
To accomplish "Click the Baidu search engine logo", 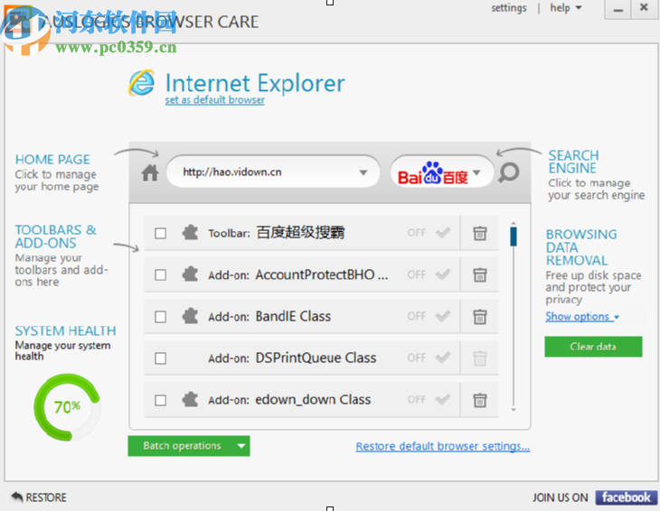I will click(x=433, y=172).
